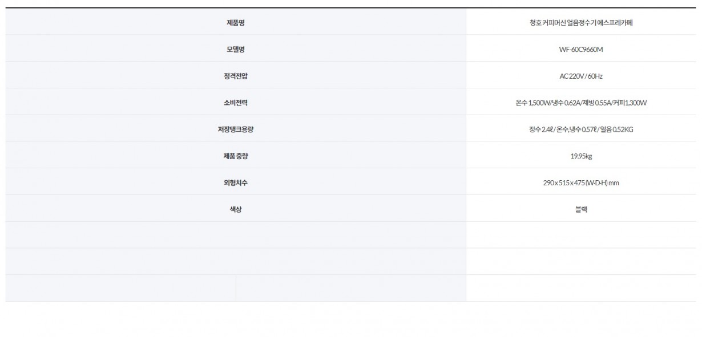Click the 제품 중량 row header
This screenshot has width=702, height=337.
click(x=236, y=156)
